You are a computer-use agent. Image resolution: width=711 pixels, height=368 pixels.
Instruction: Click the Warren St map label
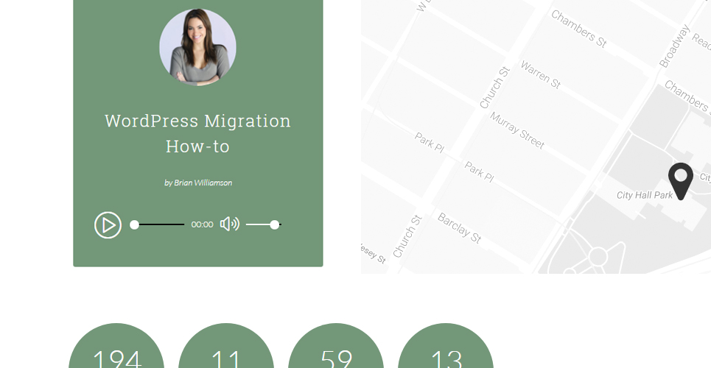coord(541,75)
